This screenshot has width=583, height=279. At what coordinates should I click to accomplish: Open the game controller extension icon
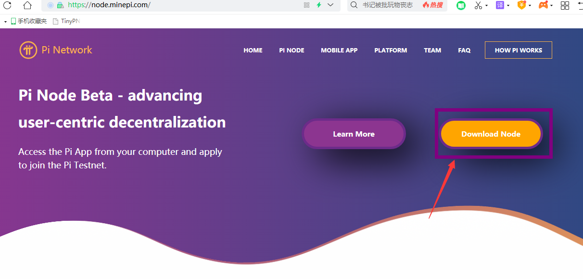[x=543, y=5]
